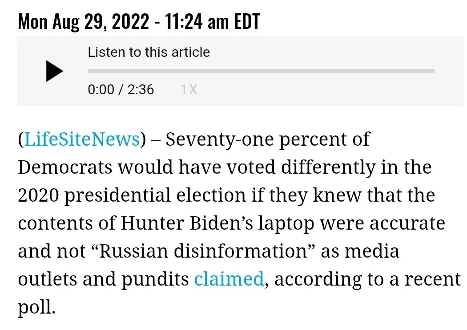Click the 11:24 am EDT timestamp

coord(212,22)
